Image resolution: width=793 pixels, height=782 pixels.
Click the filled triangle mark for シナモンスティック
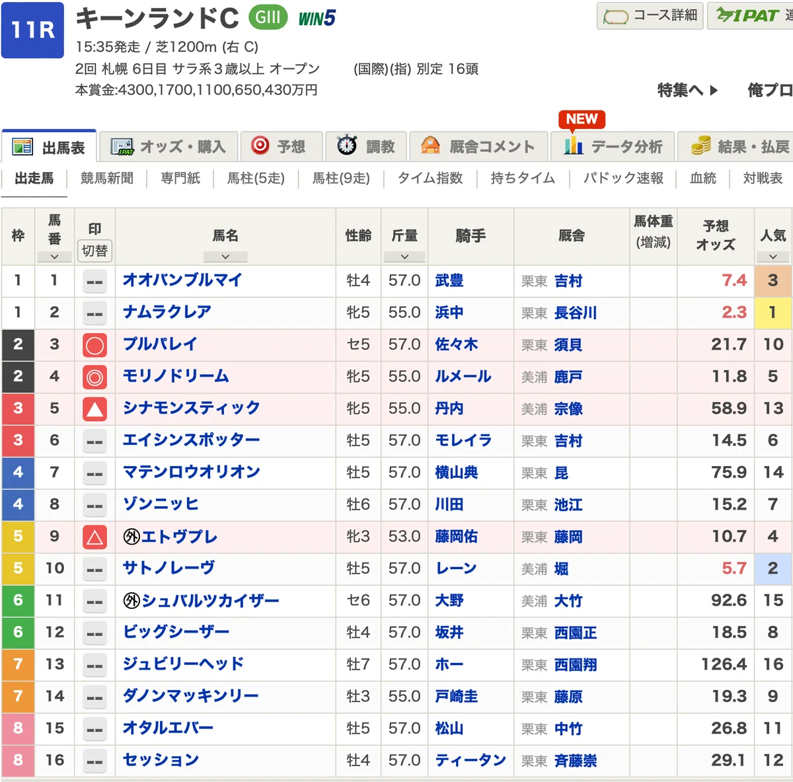click(x=94, y=409)
